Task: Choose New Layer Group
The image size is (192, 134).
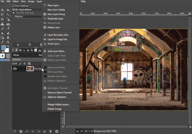Action: [x=61, y=14]
